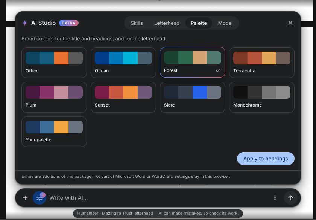Open the AI settings sliders icon
The width and height of the screenshot is (316, 220).
[39, 198]
